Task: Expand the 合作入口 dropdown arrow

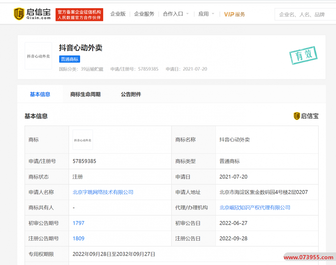Action: click(x=187, y=14)
